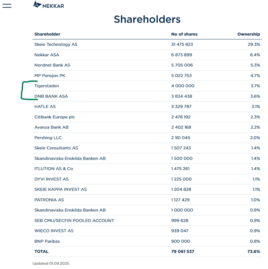The width and height of the screenshot is (268, 269).
Task: Select the Skeie Technology AS row
Action: tap(56, 44)
